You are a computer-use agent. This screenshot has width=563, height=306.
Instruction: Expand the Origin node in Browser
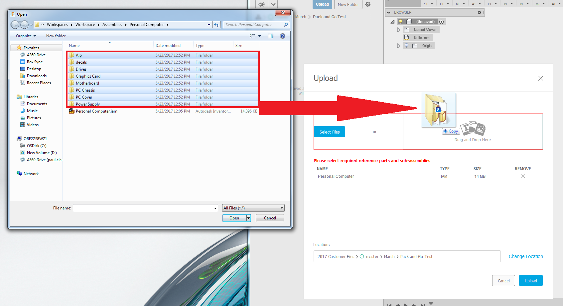pos(398,46)
